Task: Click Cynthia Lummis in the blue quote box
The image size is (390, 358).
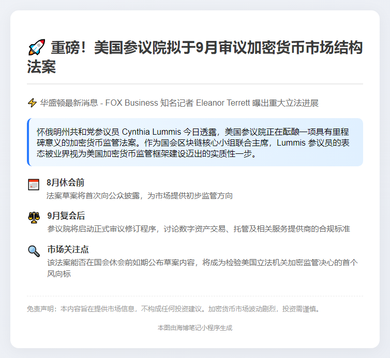Action: 152,132
